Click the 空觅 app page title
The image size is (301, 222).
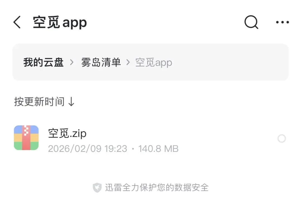(60, 23)
